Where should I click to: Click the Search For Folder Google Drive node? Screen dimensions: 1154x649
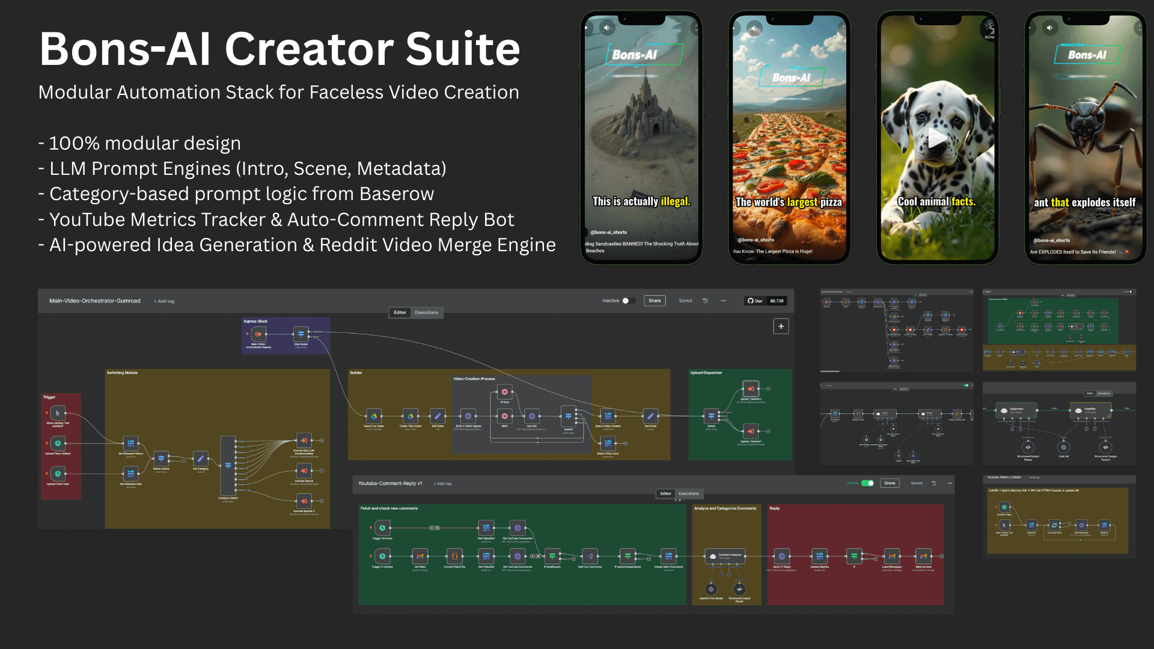click(x=373, y=416)
